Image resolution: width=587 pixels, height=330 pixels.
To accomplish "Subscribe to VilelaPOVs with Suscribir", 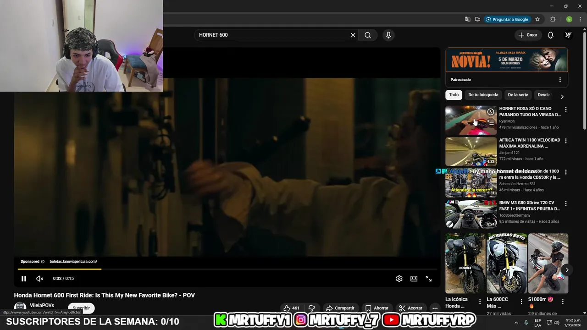I will (x=81, y=308).
